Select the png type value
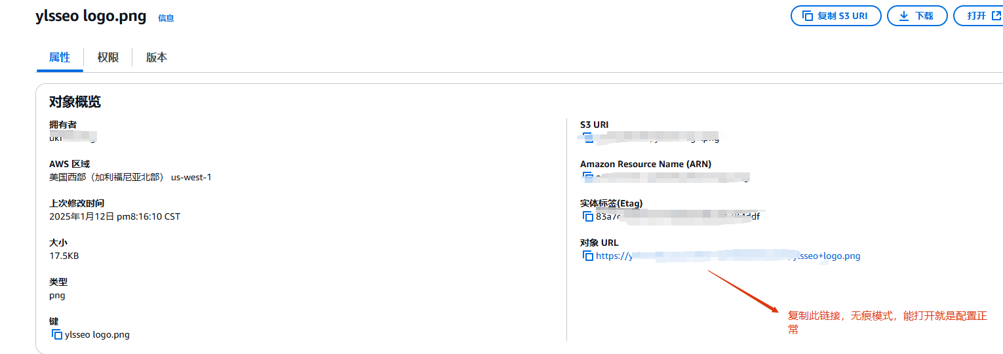 (57, 295)
